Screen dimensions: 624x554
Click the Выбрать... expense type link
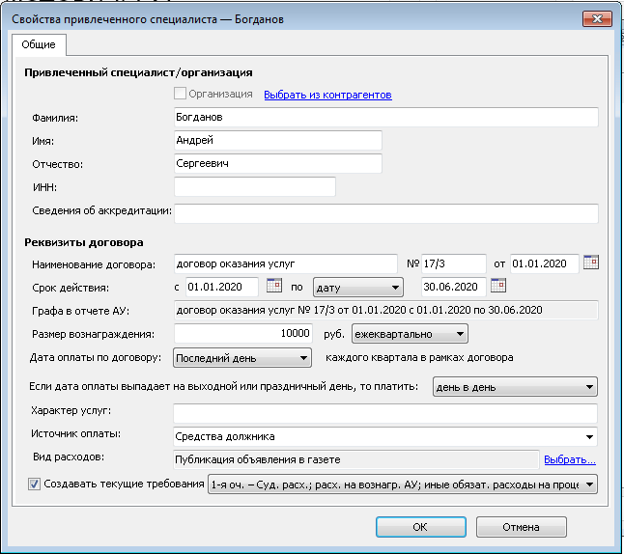tap(569, 460)
